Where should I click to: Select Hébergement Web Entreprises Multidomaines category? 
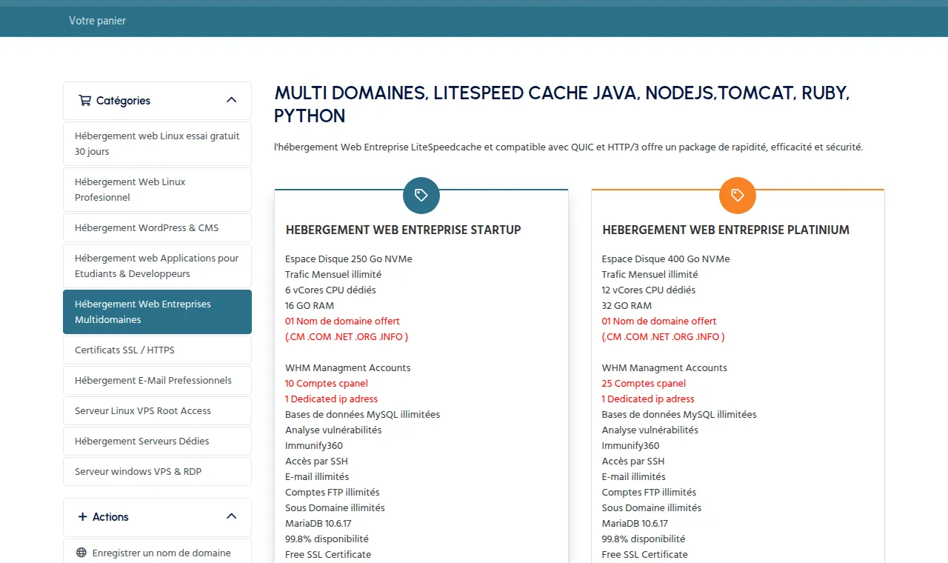(157, 312)
